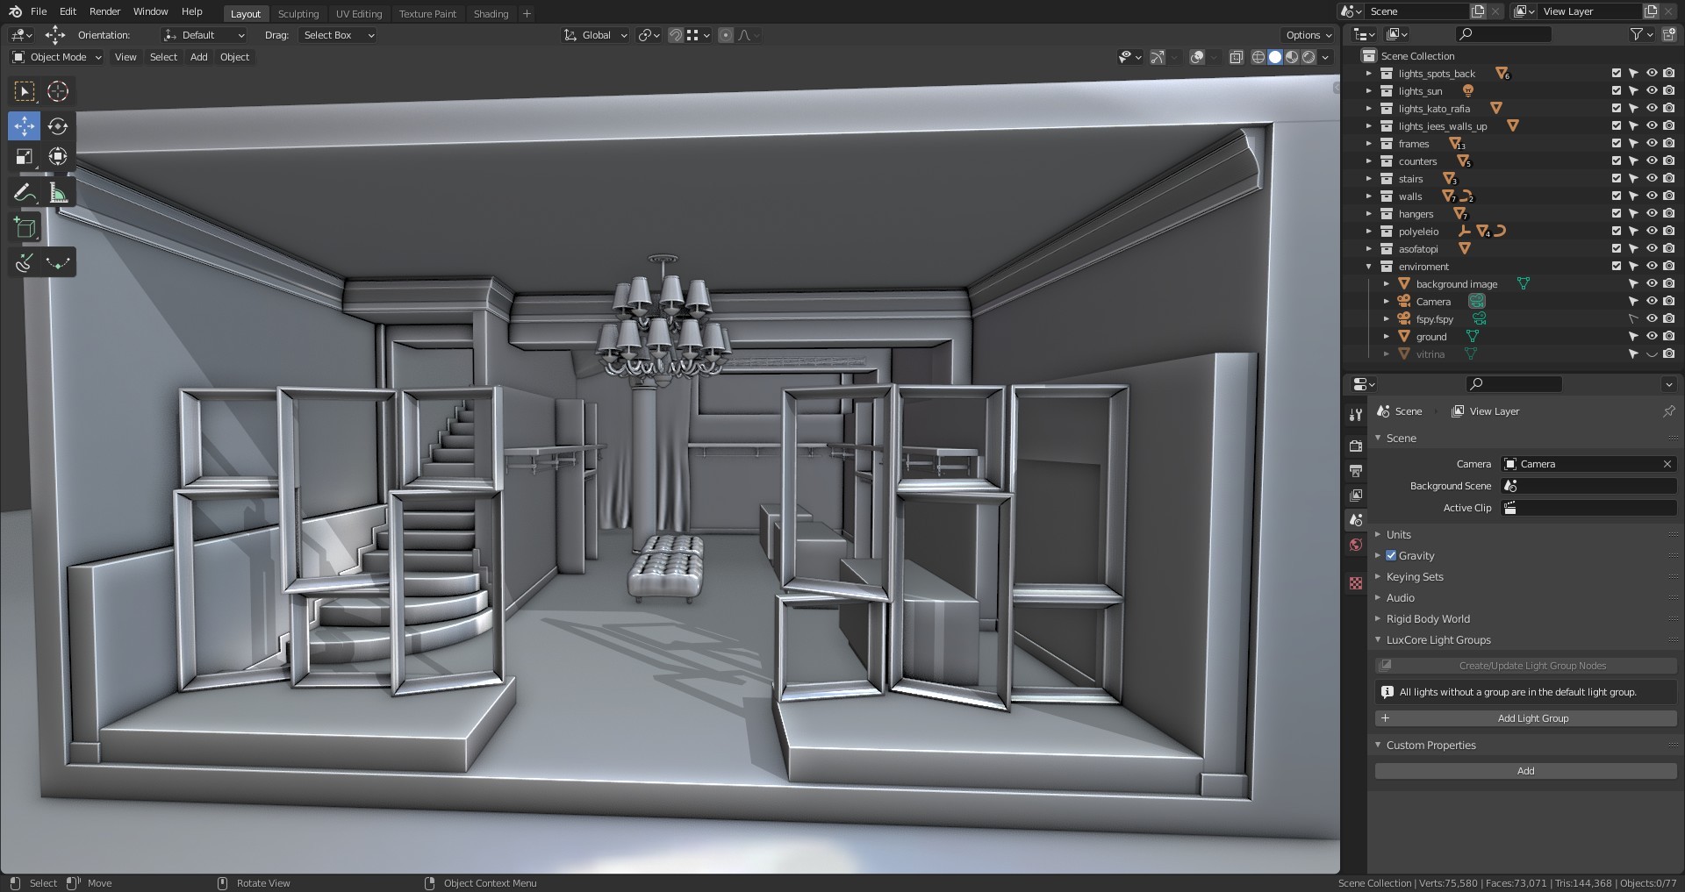Select the Annotate tool
1685x892 pixels.
coord(25,193)
